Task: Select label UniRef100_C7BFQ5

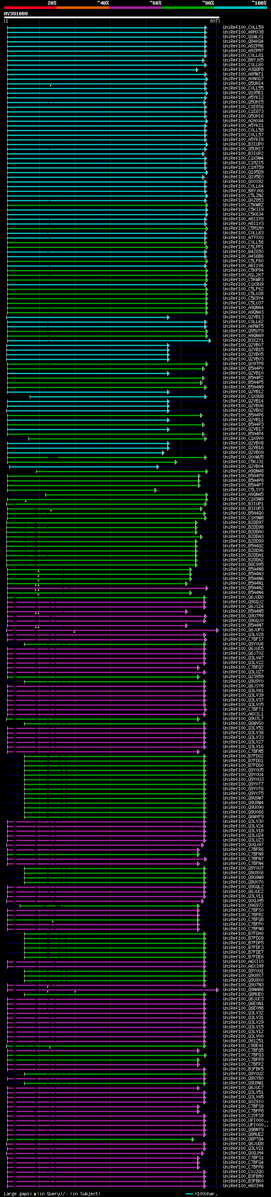Action: (x=243, y=1051)
